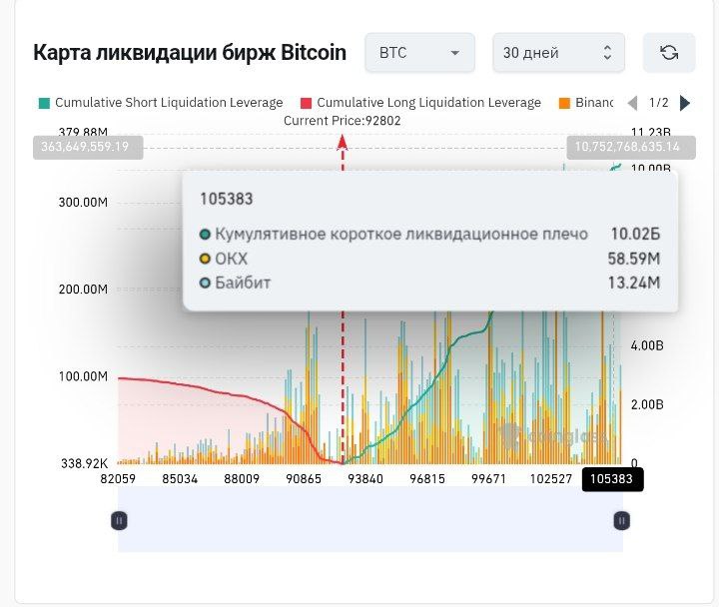Click the Байбит row in tooltip

pyautogui.click(x=429, y=283)
